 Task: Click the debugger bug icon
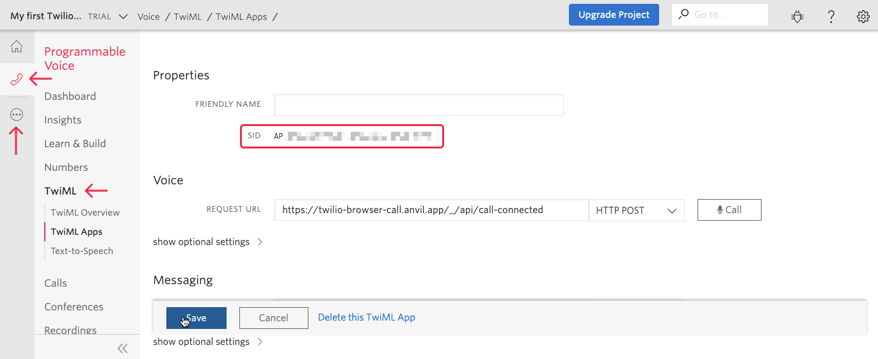797,16
